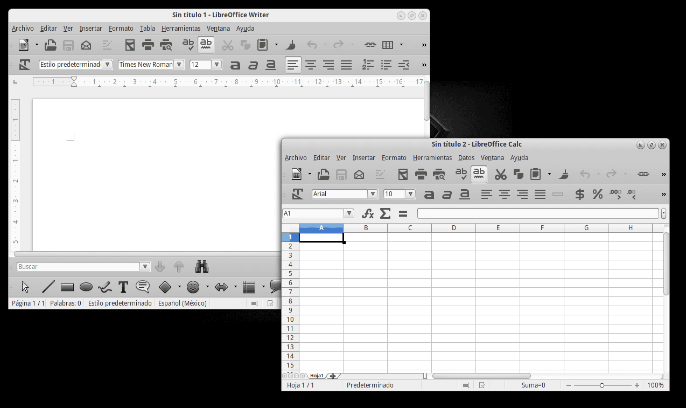Image resolution: width=686 pixels, height=408 pixels.
Task: Justify paragraph text in Writer
Action: coord(346,65)
